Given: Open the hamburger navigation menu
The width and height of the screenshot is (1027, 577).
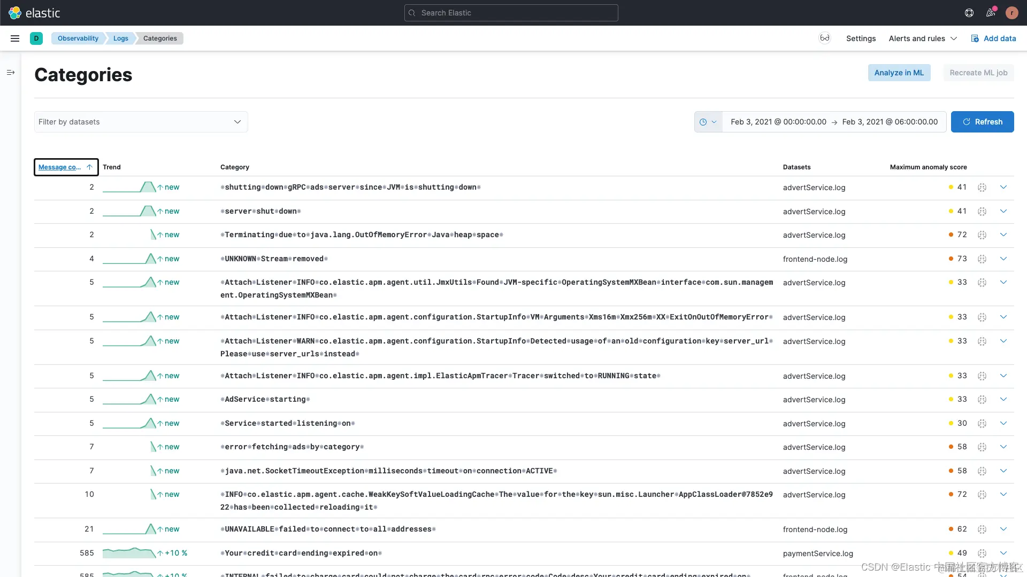Looking at the screenshot, I should [x=15, y=38].
